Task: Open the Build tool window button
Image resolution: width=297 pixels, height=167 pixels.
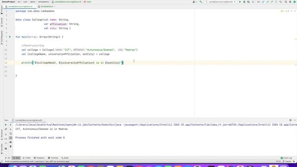Action: (x=65, y=158)
